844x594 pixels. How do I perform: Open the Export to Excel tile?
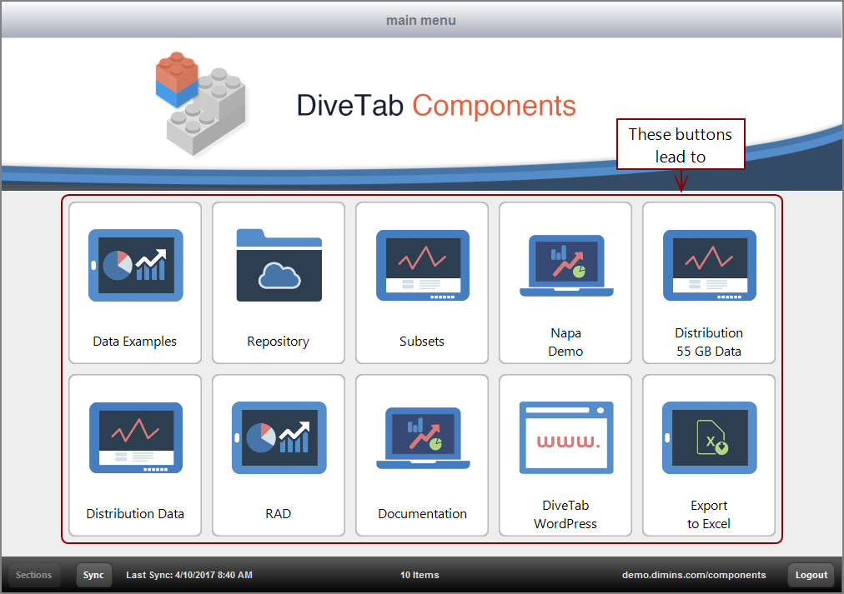[x=708, y=454]
